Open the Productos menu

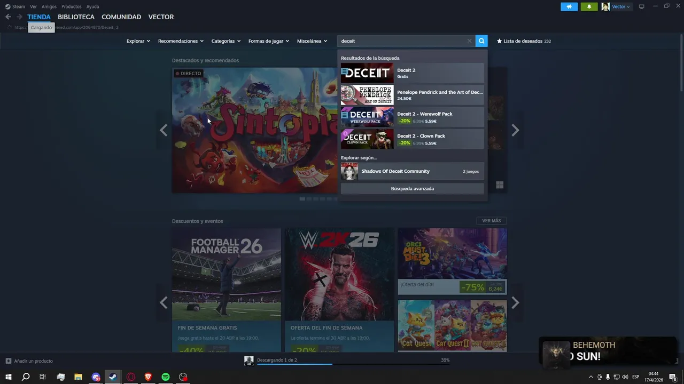72,6
